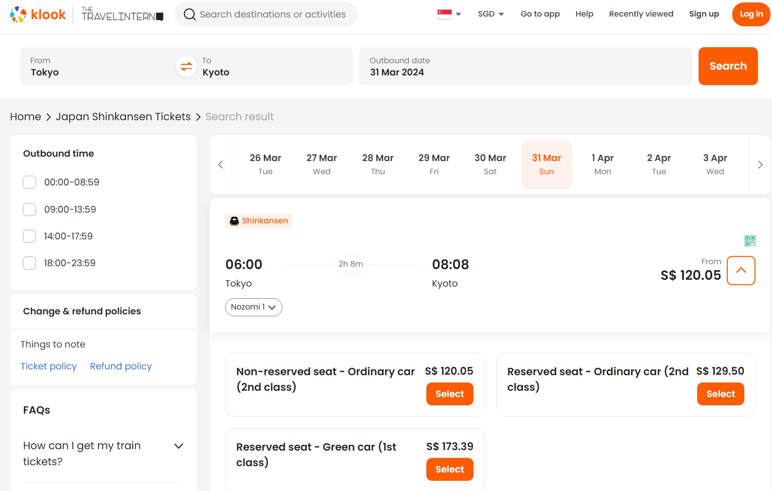Image resolution: width=772 pixels, height=491 pixels.
Task: Expand Nozomi 1 train details
Action: pos(253,307)
